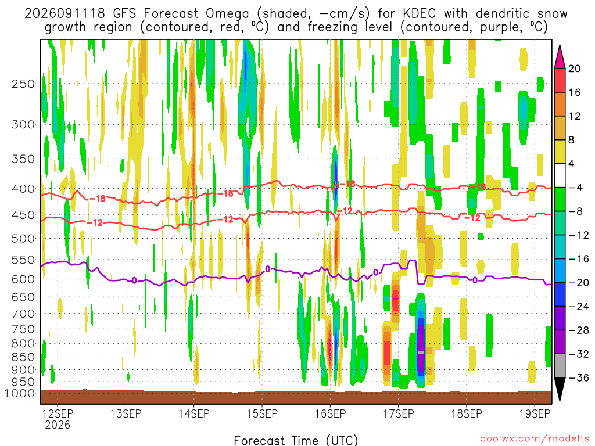Click the 500 pressure level label
Viewport: 595px width, 446px height.
point(23,239)
